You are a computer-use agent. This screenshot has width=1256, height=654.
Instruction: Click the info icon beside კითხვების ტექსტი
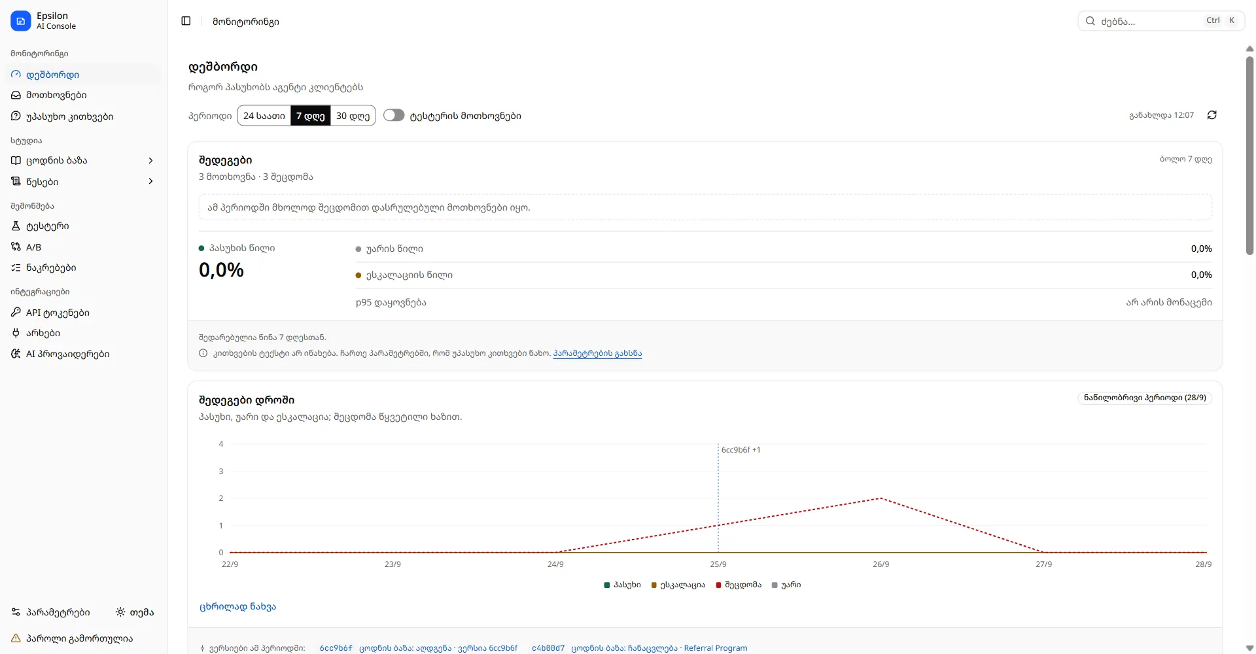tap(203, 353)
